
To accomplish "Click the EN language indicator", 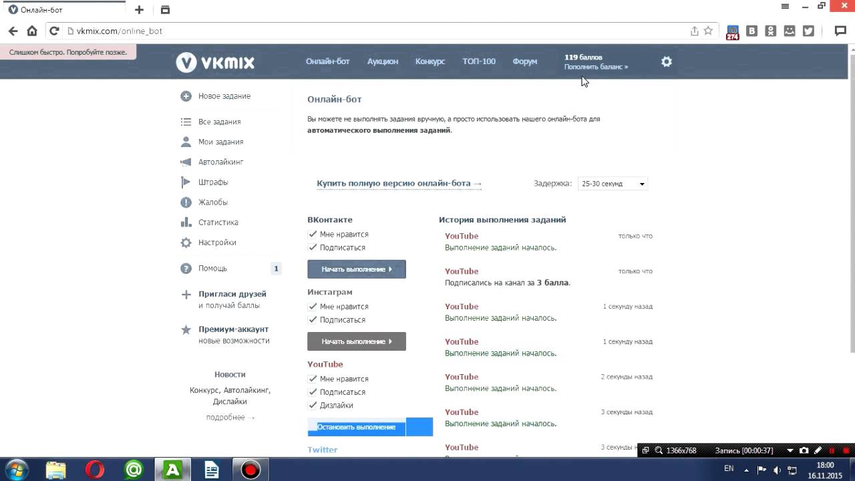I will point(729,469).
